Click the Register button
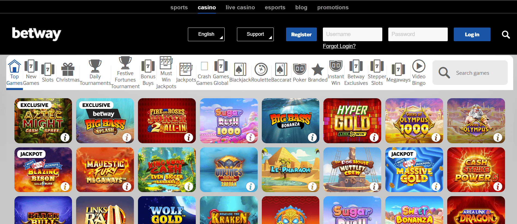 pos(301,34)
